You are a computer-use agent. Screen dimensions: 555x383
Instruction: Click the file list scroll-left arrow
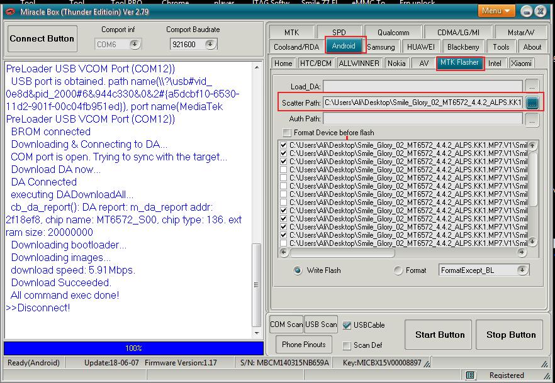(x=284, y=252)
